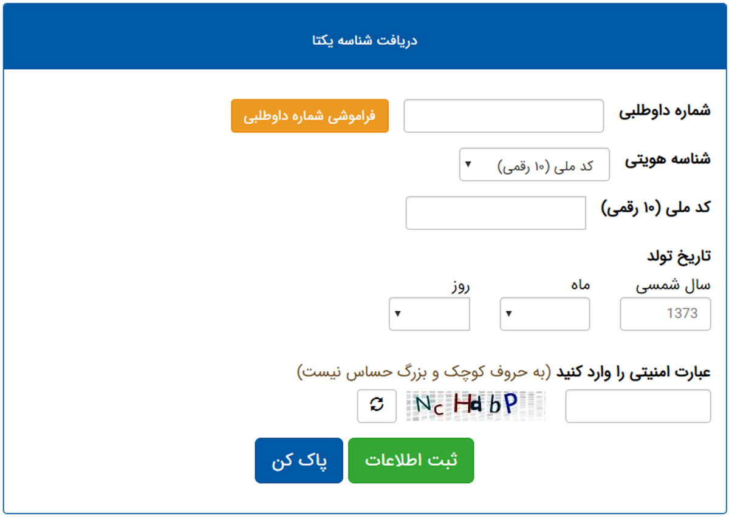Click the national code text input box
729x517 pixels.
pyautogui.click(x=496, y=213)
